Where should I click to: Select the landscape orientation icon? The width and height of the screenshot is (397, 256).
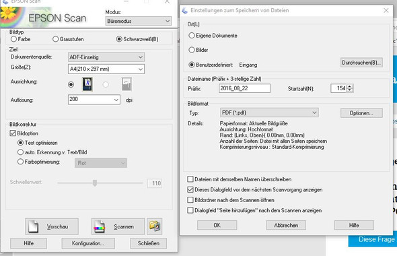pyautogui.click(x=127, y=84)
